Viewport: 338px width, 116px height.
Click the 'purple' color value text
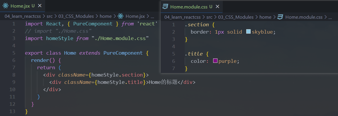[228, 61]
